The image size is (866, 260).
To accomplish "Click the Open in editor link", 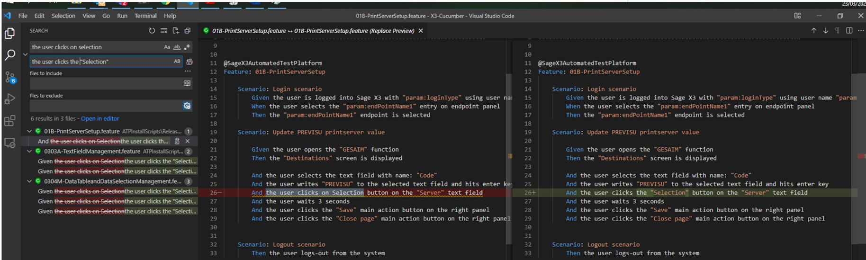I will point(100,119).
